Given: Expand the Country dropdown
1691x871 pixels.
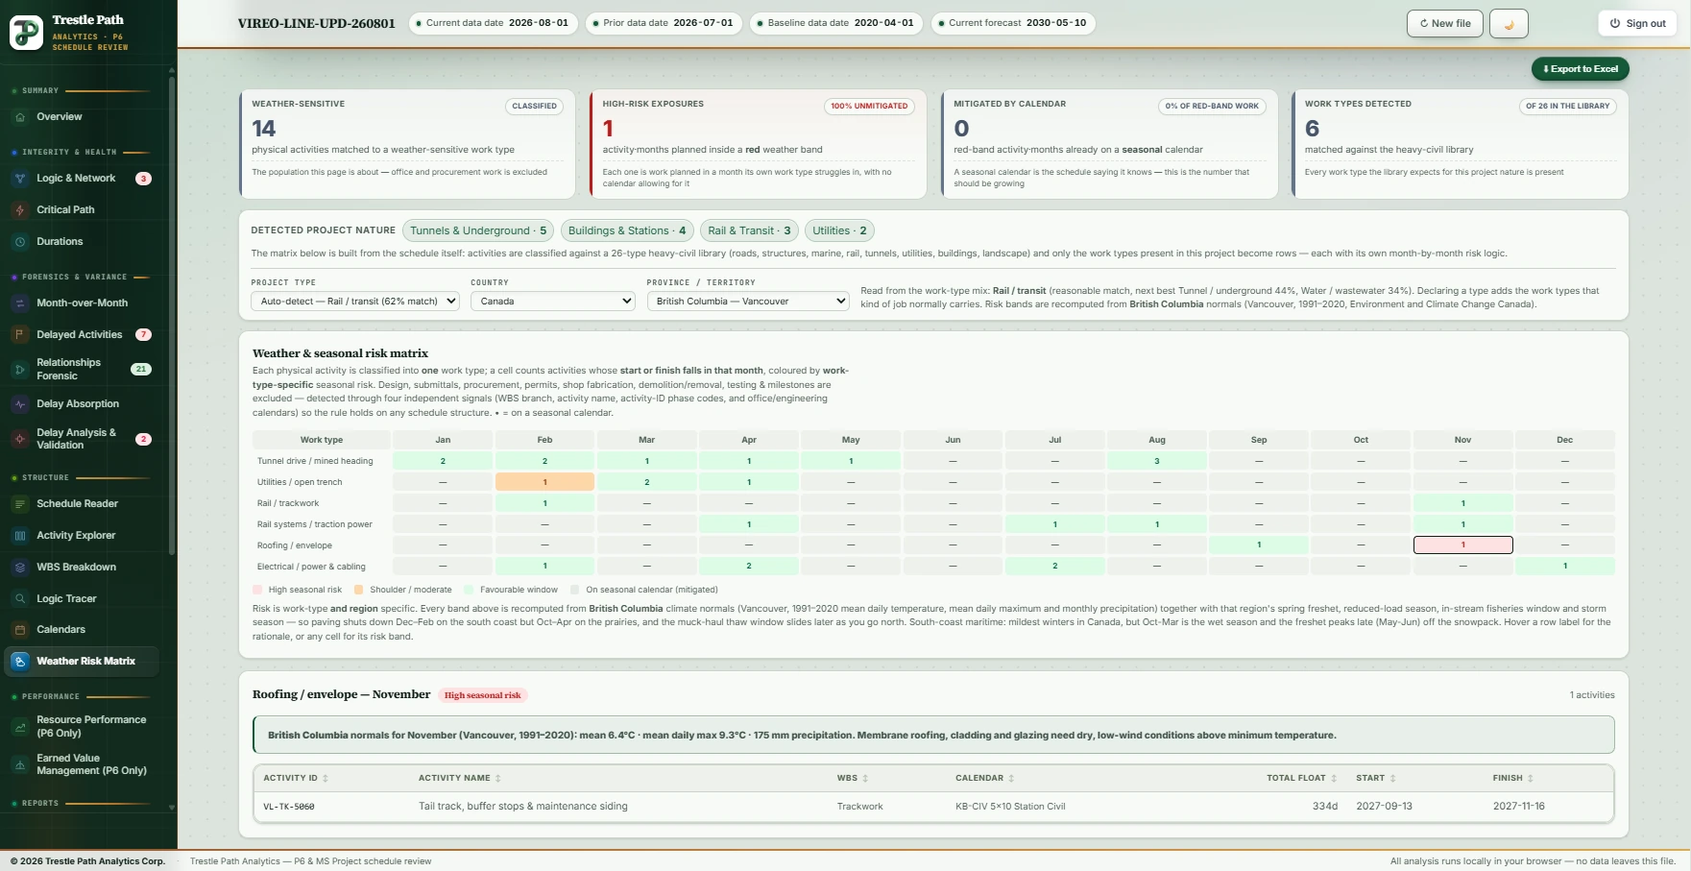Looking at the screenshot, I should tap(553, 302).
